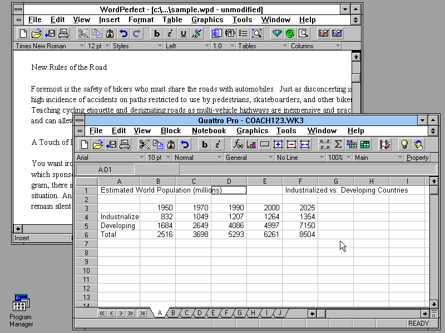Click the vertical scrollbar thumb in WordPerfect
Image resolution: width=445 pixels, height=333 pixels.
pos(356,78)
